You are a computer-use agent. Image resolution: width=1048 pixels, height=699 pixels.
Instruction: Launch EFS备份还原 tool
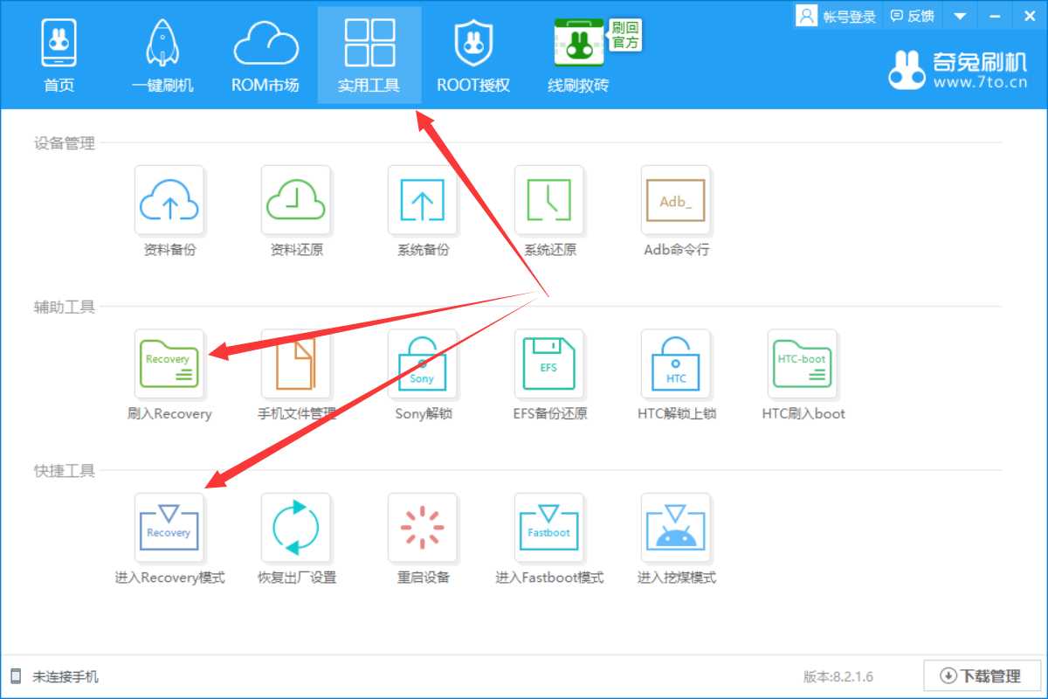click(549, 363)
